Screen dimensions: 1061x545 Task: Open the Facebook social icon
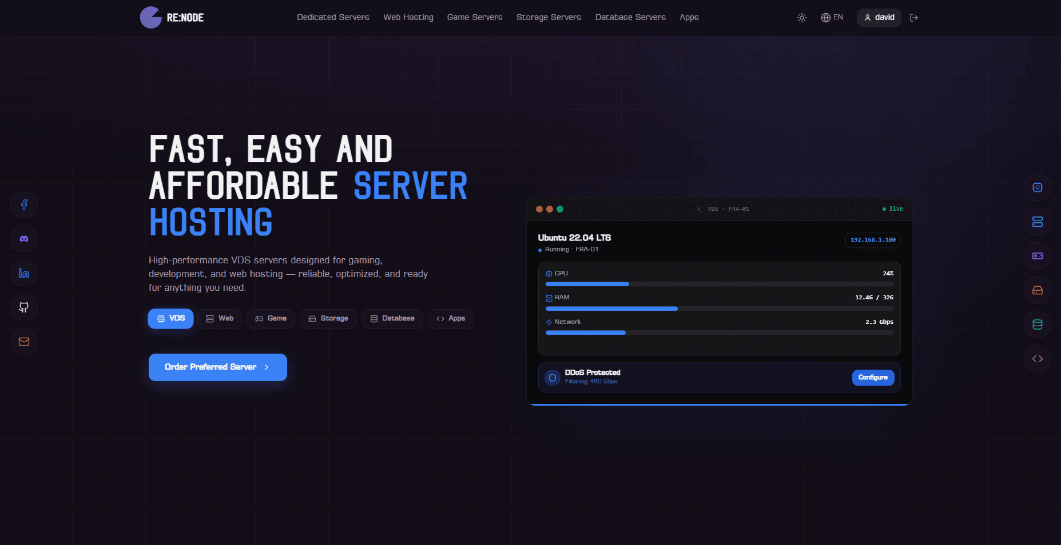pos(24,205)
